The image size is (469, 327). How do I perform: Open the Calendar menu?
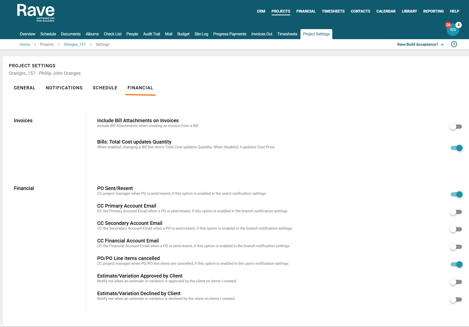386,11
